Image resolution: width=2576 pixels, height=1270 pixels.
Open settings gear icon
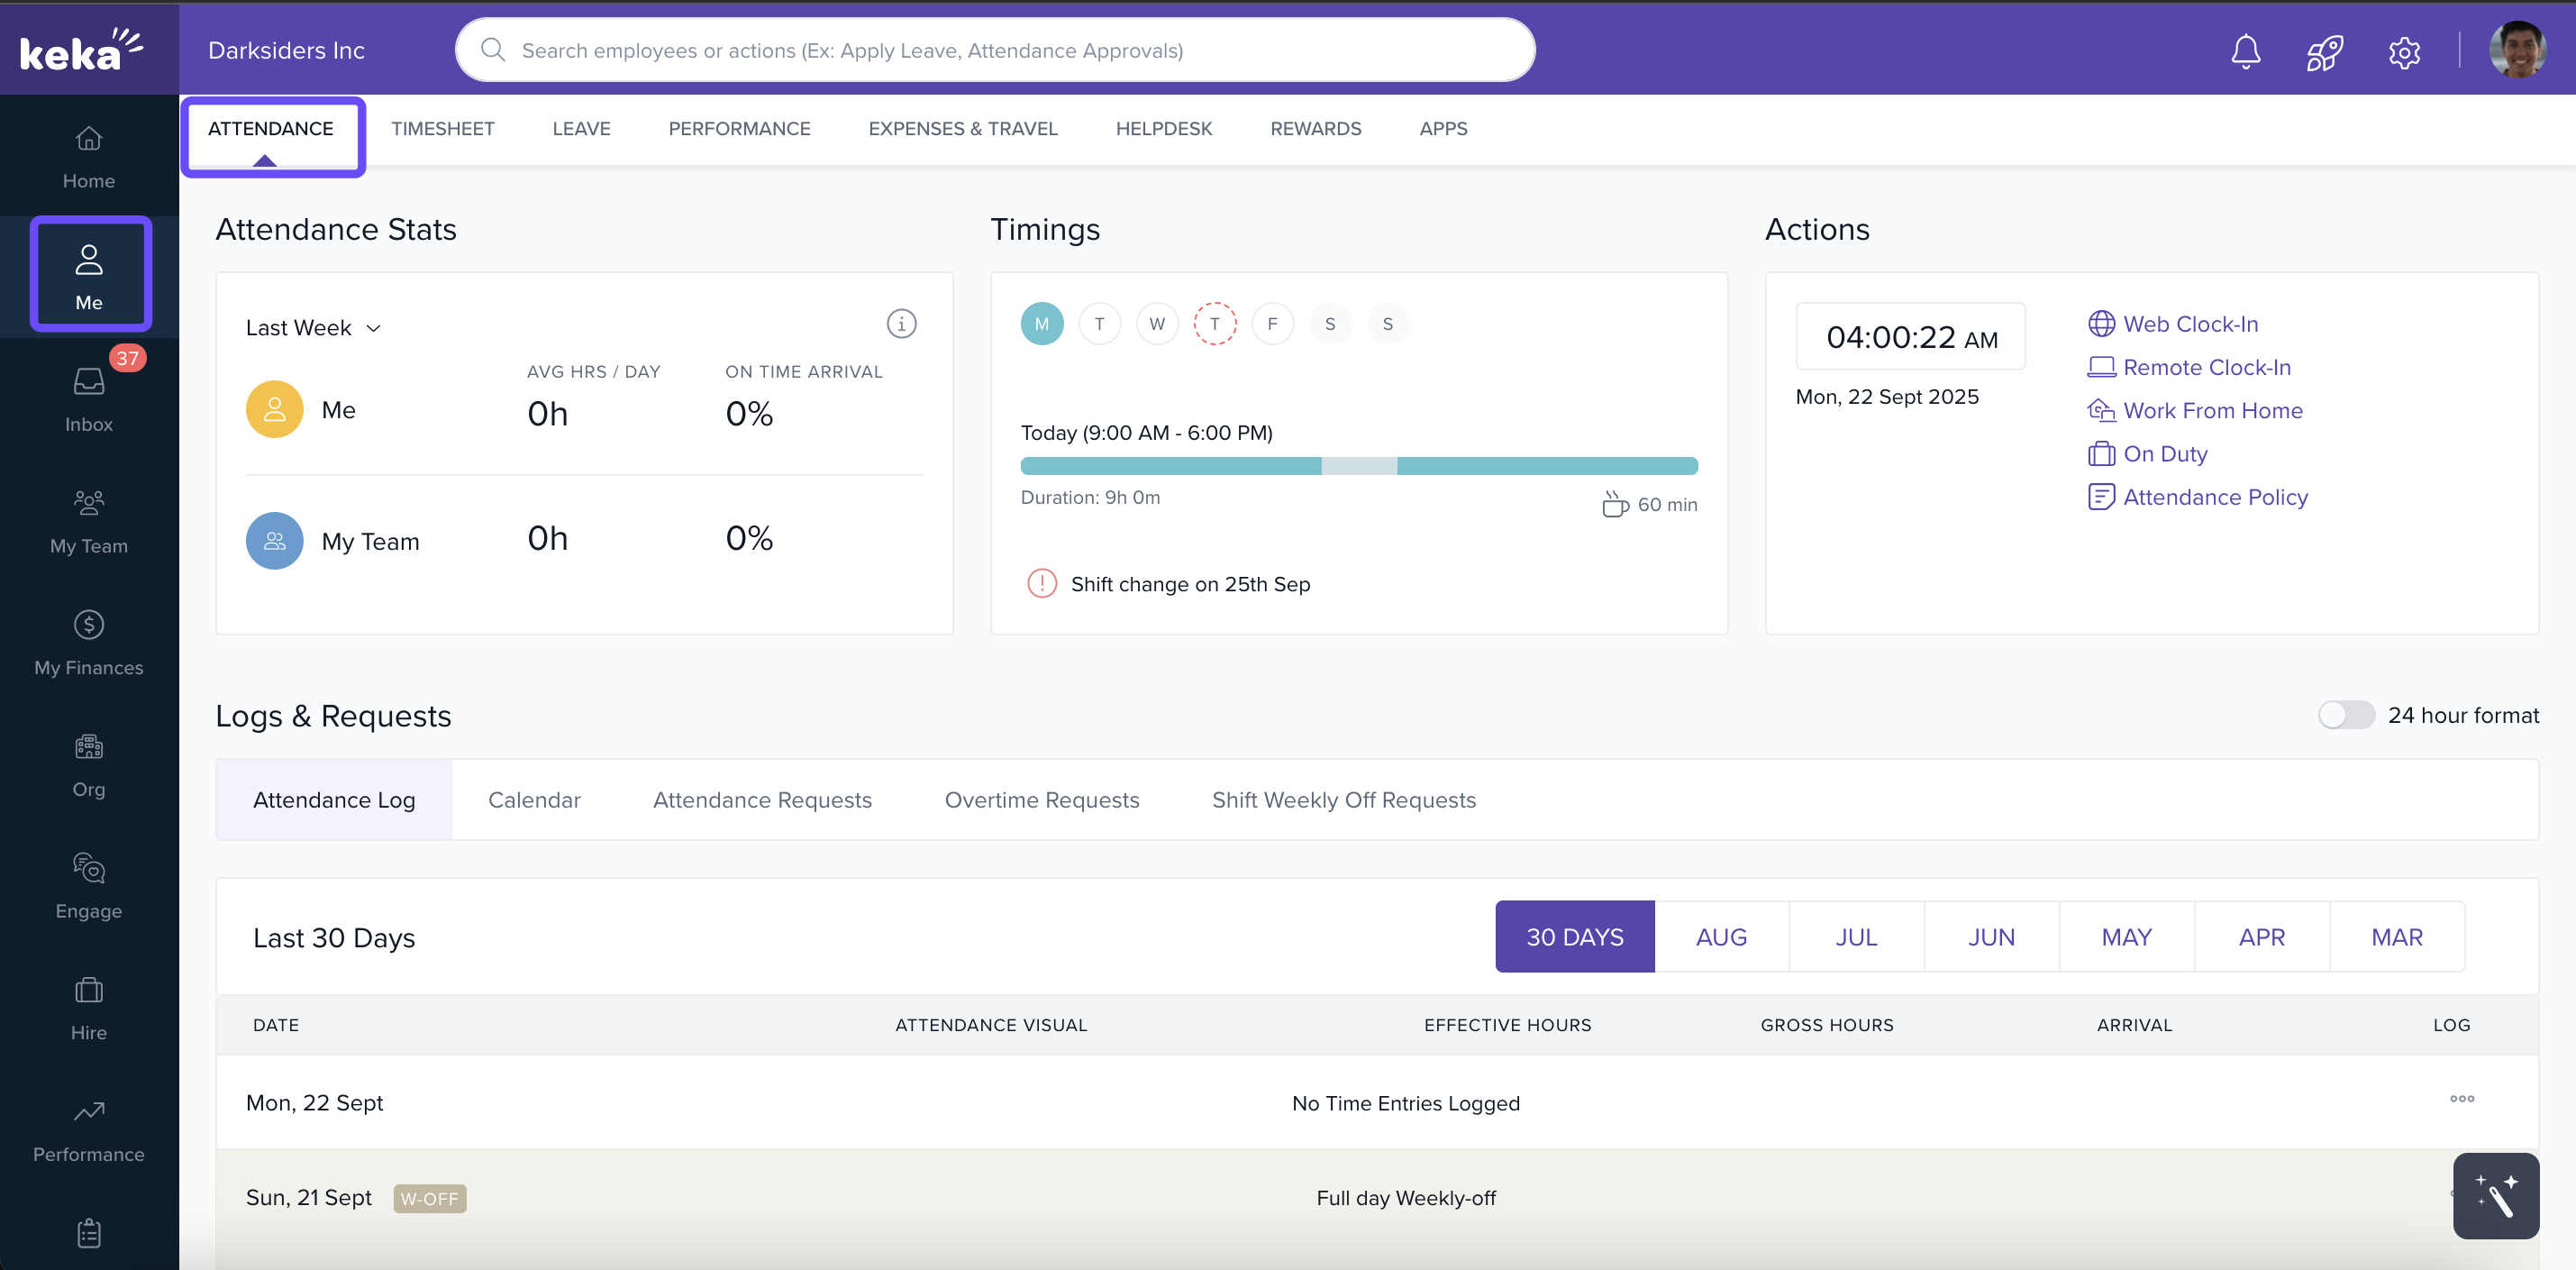[2404, 51]
